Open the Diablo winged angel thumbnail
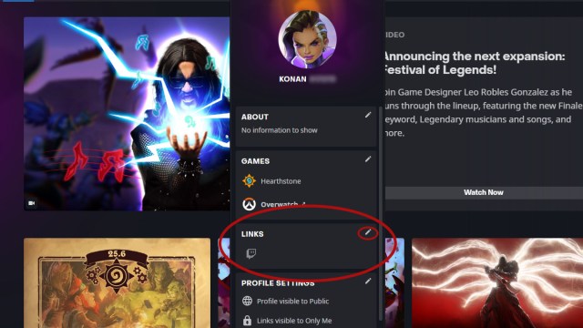Viewport: 583px width, 328px height. (497, 283)
